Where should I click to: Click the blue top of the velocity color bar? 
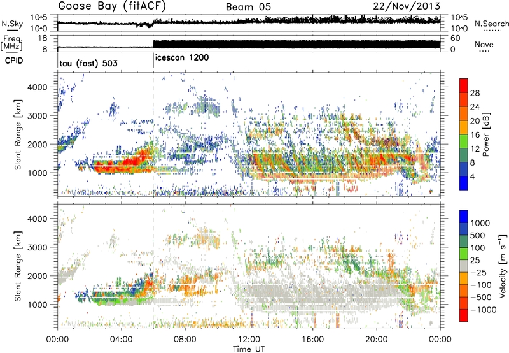464,217
